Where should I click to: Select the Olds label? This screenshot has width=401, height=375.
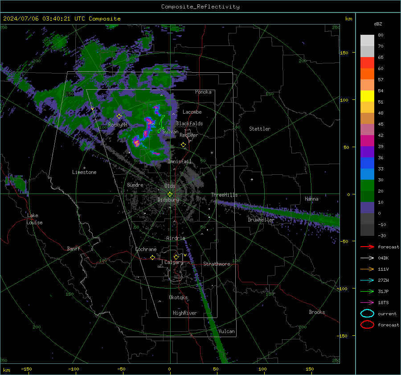tap(170, 186)
